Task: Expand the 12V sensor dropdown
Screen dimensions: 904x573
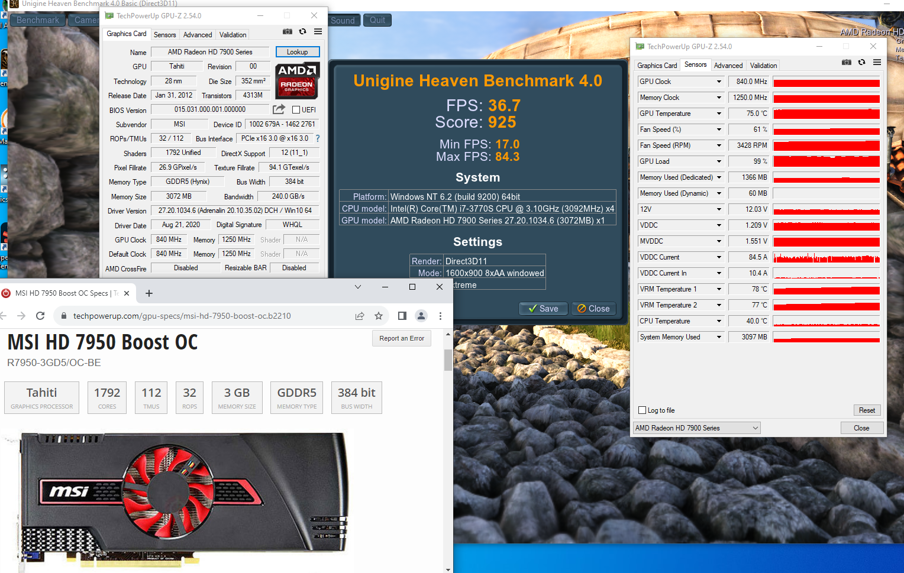Action: coord(719,209)
